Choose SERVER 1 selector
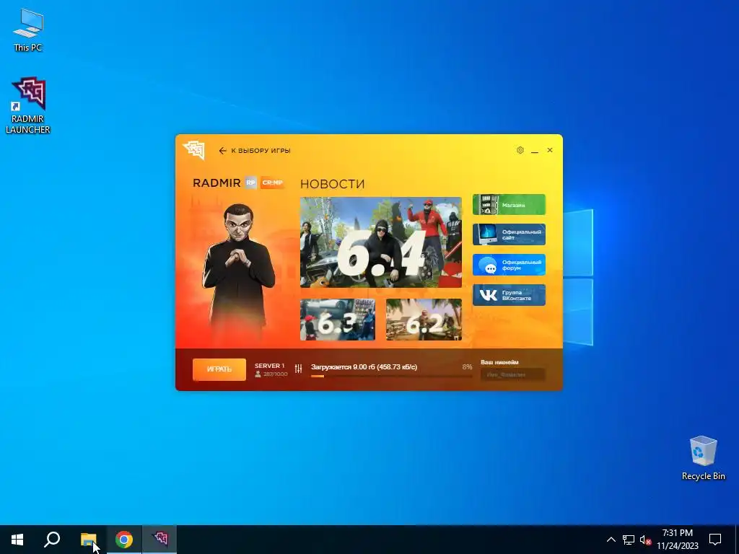 [271, 369]
